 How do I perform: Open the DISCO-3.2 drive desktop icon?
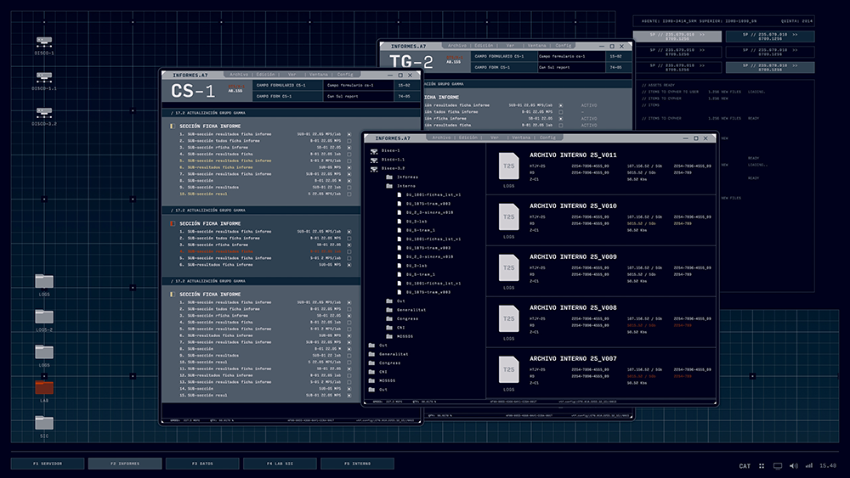click(44, 112)
